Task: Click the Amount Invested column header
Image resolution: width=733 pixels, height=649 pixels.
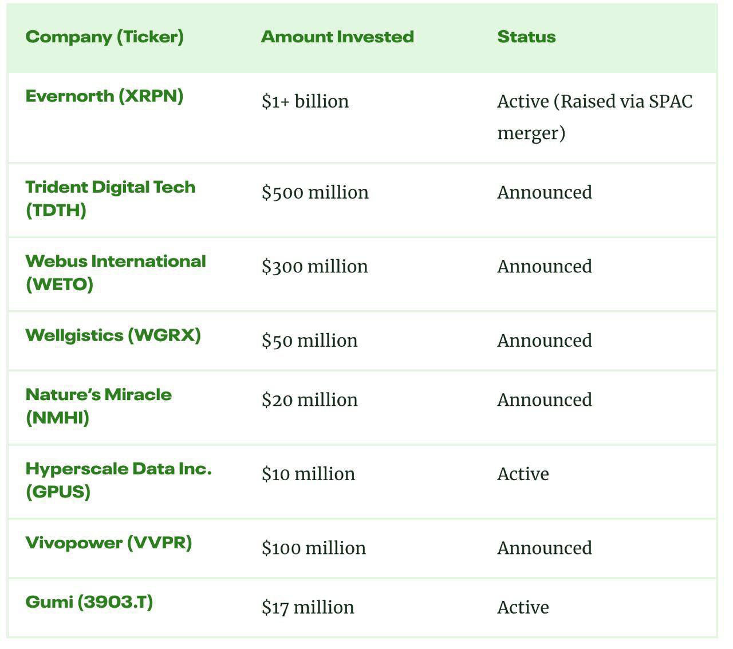Action: (x=337, y=37)
